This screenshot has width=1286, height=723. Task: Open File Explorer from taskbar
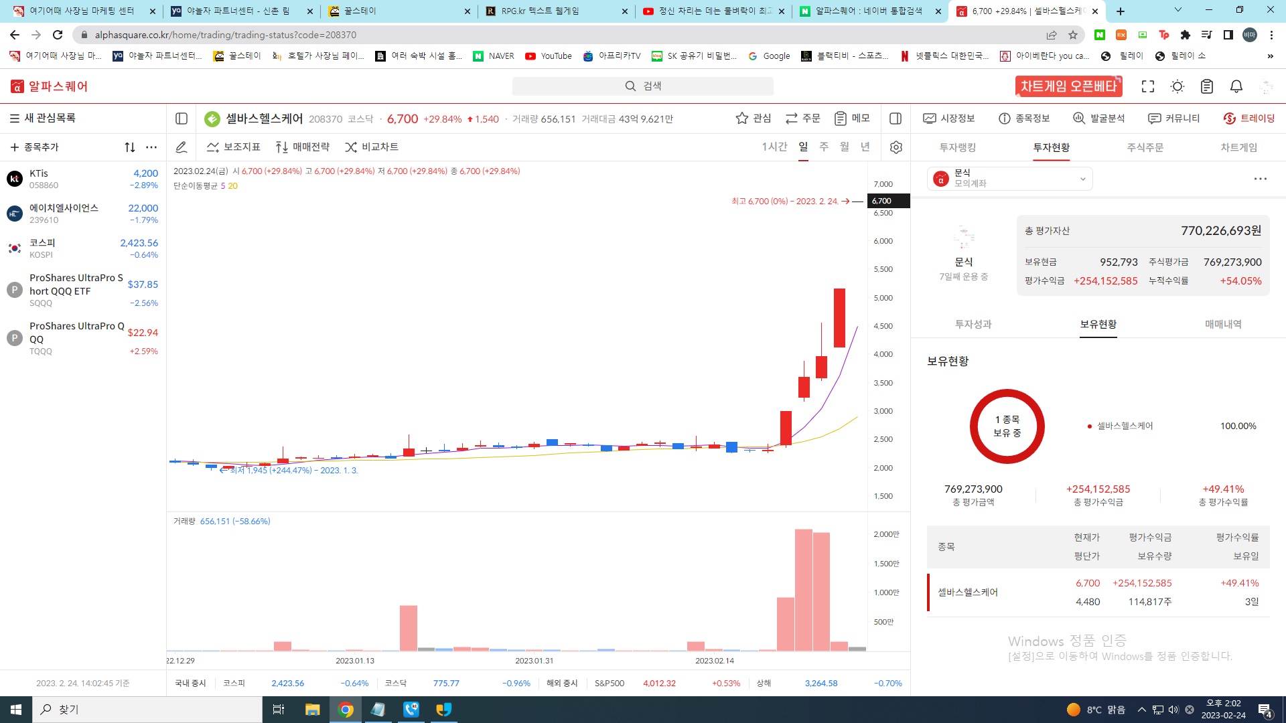tap(312, 710)
